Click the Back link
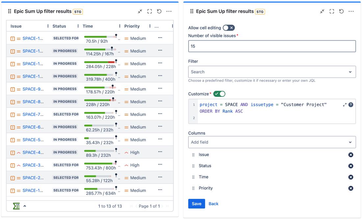The image size is (362, 220). coord(213,204)
